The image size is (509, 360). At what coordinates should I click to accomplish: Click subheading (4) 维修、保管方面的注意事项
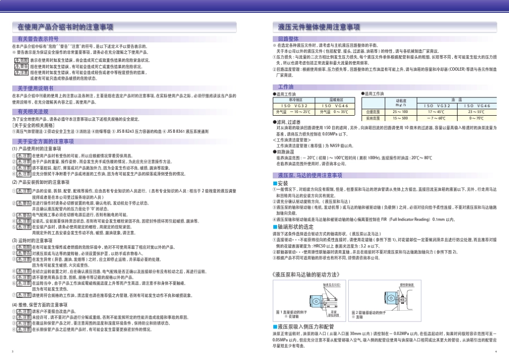(40, 305)
